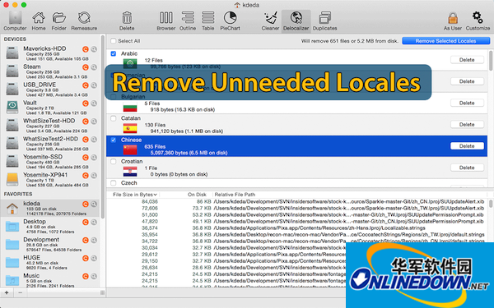Image resolution: width=494 pixels, height=308 pixels.
Task: Click the add favorite plus button
Action: (x=7, y=292)
